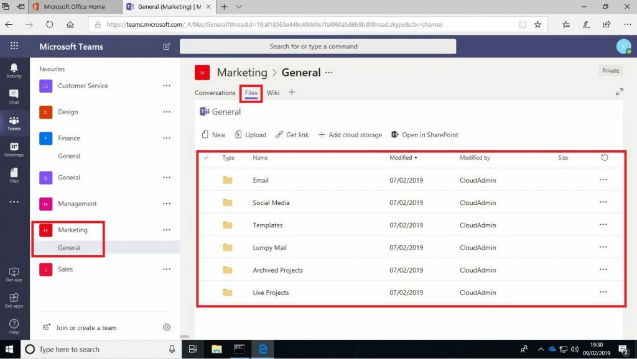Click the Social Media folder icon
Image resolution: width=637 pixels, height=359 pixels.
[228, 202]
